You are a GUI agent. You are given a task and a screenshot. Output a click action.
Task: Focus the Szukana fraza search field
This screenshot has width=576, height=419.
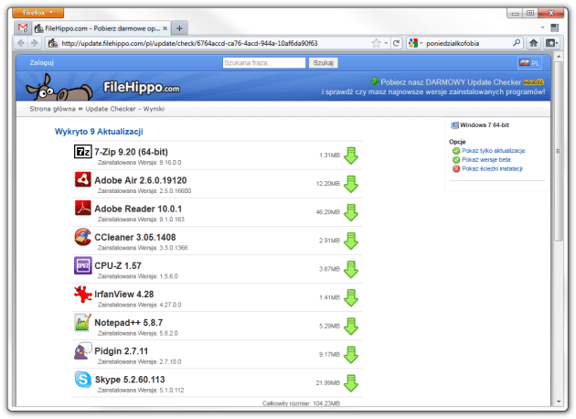(263, 63)
